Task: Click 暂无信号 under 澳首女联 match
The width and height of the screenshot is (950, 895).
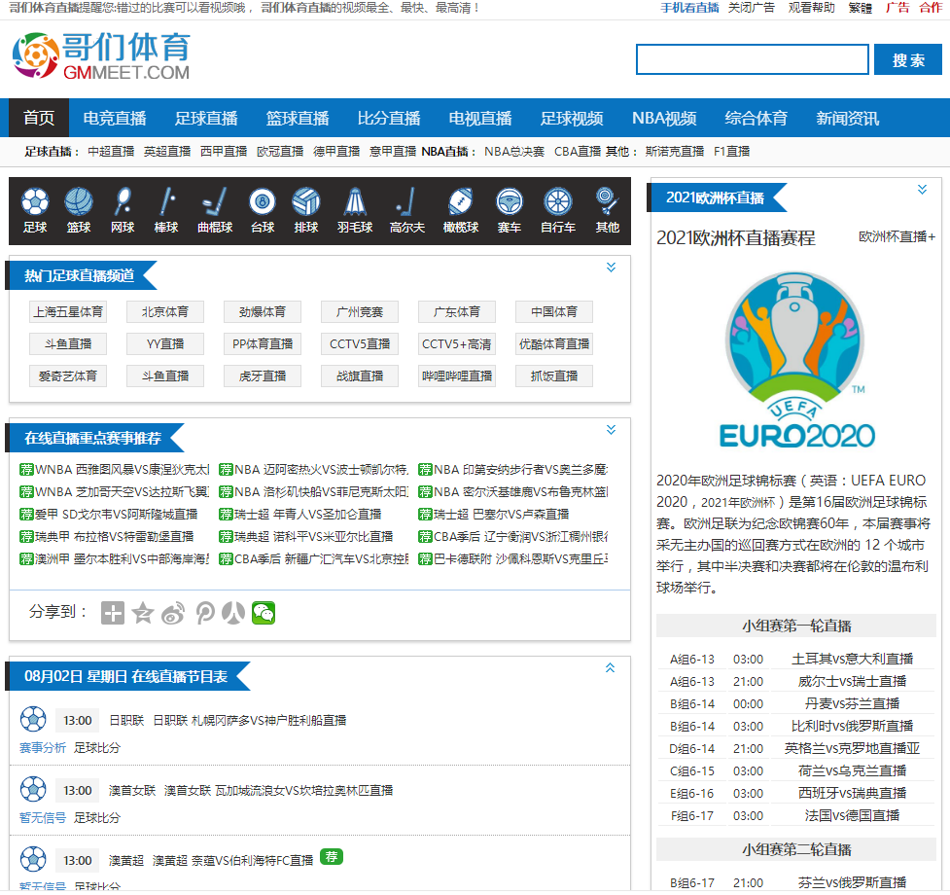Action: (x=43, y=818)
